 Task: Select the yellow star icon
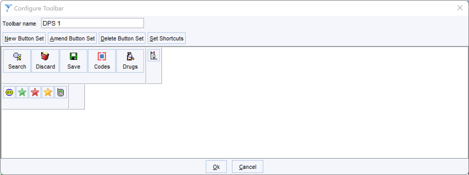point(48,92)
